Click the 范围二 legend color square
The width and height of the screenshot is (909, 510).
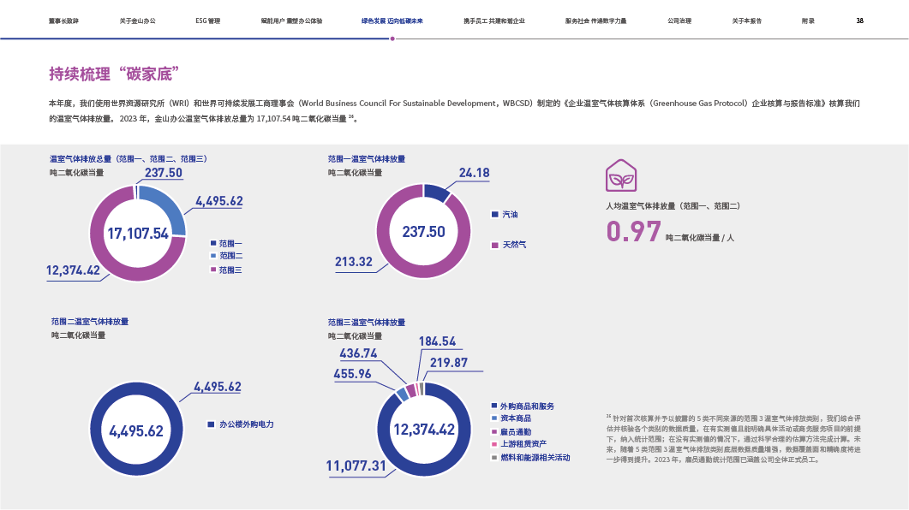[x=213, y=256]
